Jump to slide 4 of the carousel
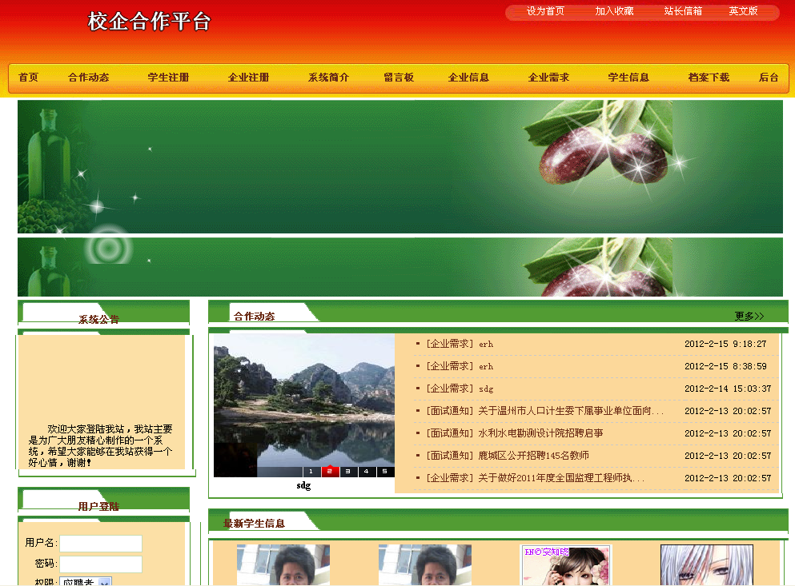Screen dimensions: 795x586 (x=367, y=472)
